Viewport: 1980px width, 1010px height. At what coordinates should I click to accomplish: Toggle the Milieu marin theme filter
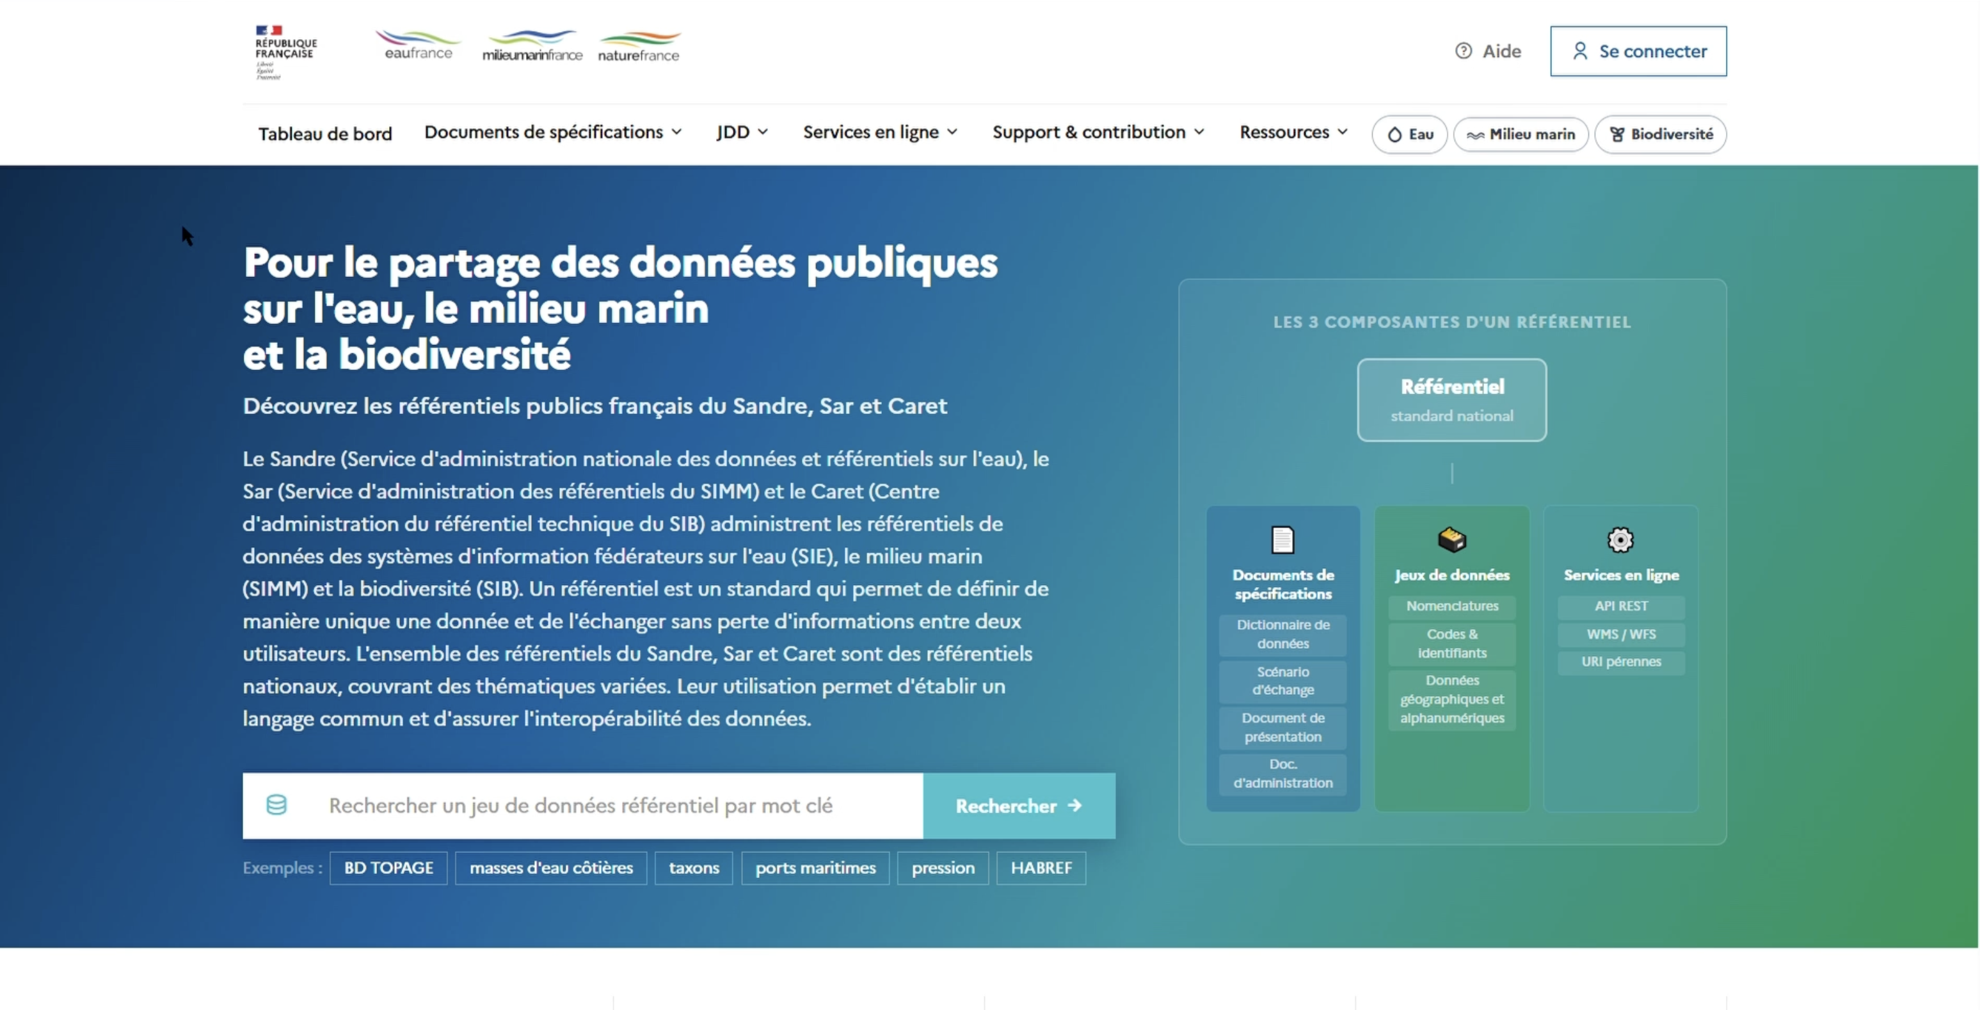coord(1521,134)
